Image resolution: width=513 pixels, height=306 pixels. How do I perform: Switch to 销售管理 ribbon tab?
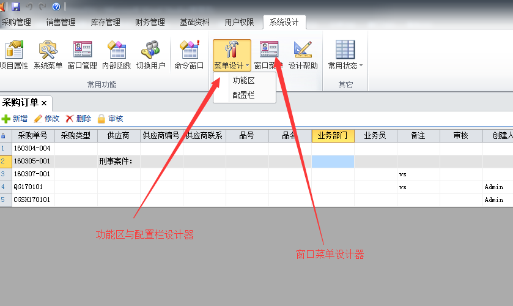[x=61, y=22]
